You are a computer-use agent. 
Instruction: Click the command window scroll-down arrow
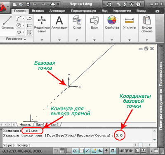[155, 140]
